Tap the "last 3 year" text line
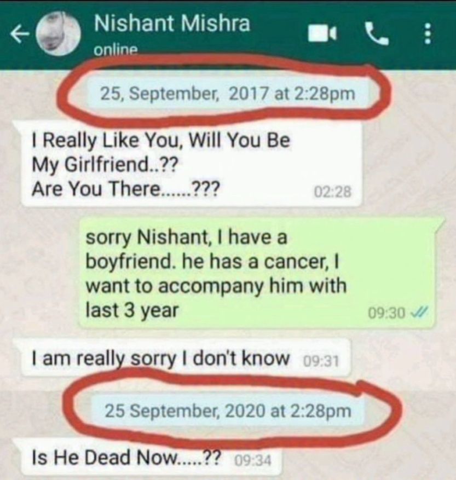Viewport: 456px width, 480px height. 132,310
